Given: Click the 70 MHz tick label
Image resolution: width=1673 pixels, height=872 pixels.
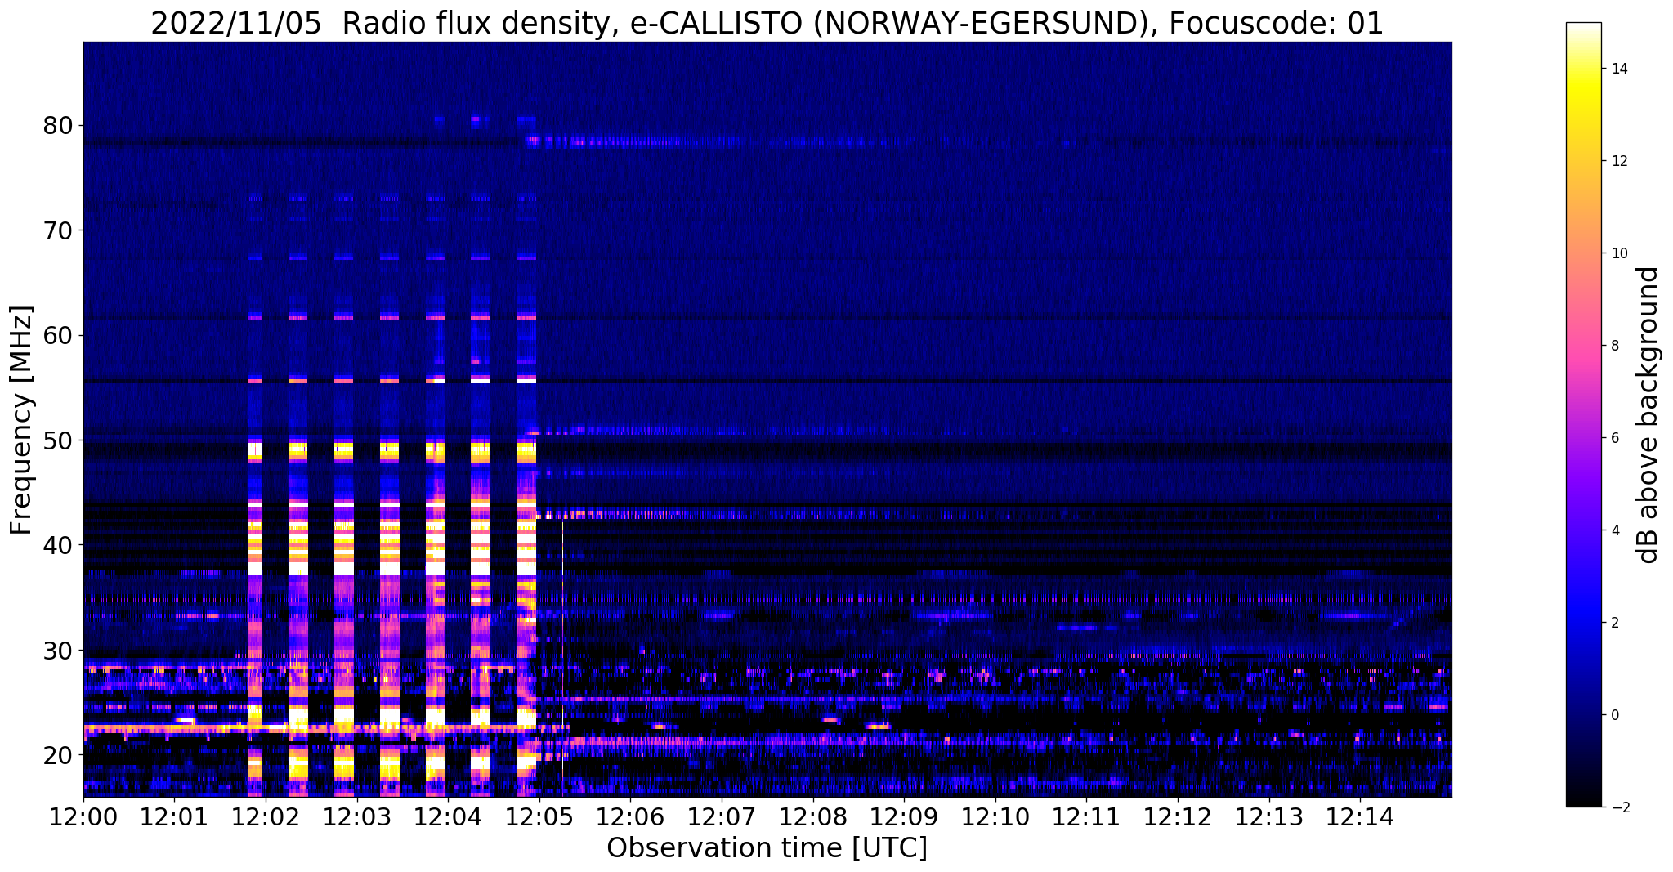Looking at the screenshot, I should coord(58,230).
